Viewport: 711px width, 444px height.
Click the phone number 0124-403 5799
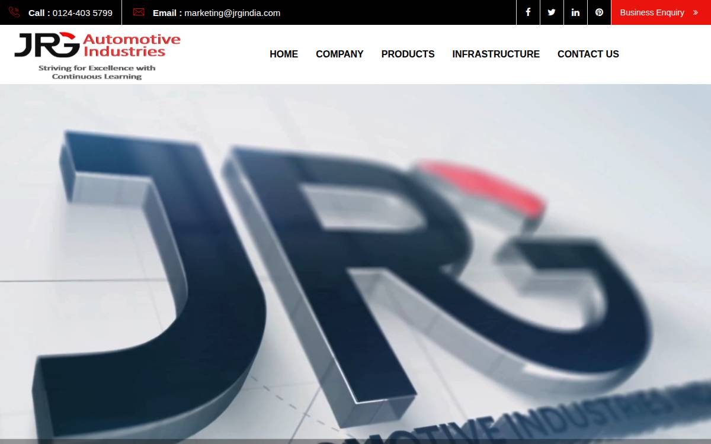82,12
